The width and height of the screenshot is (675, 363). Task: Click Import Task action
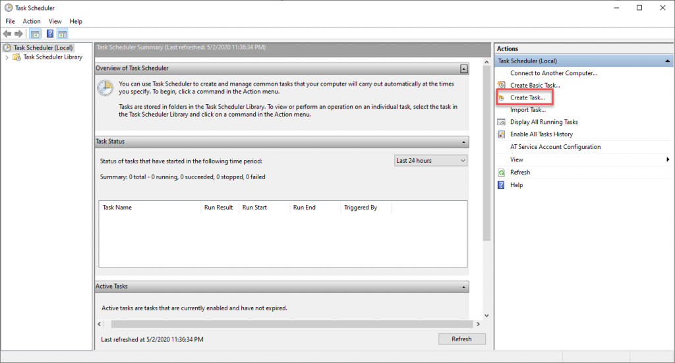click(528, 109)
